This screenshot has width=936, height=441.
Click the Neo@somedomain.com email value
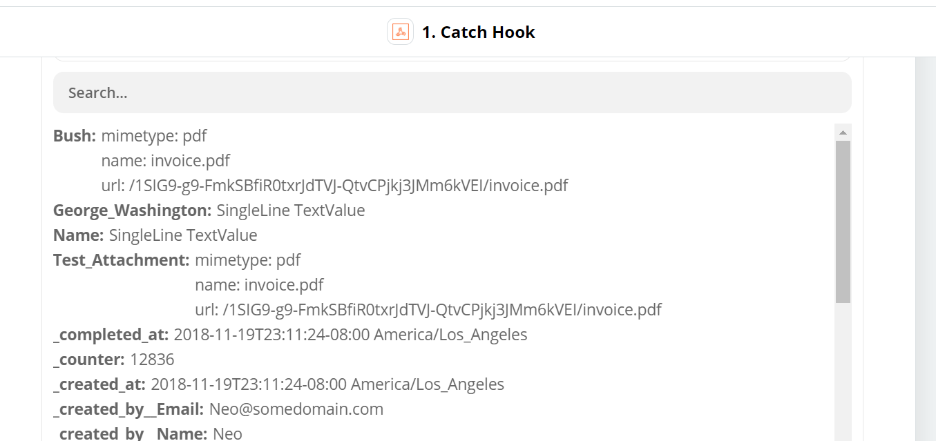[296, 409]
